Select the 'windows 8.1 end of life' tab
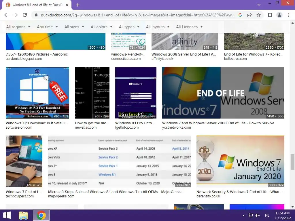 coord(37,5)
